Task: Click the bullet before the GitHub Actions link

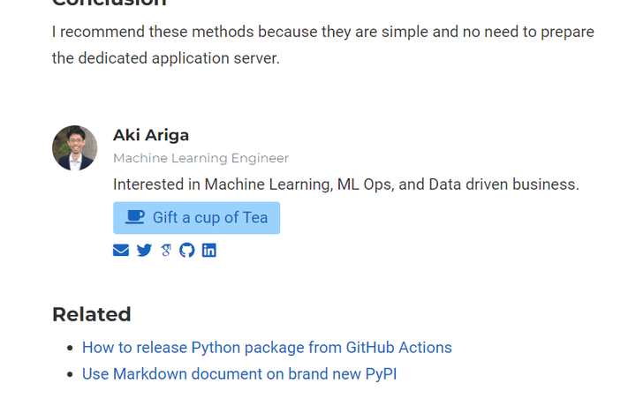Action: coord(70,349)
